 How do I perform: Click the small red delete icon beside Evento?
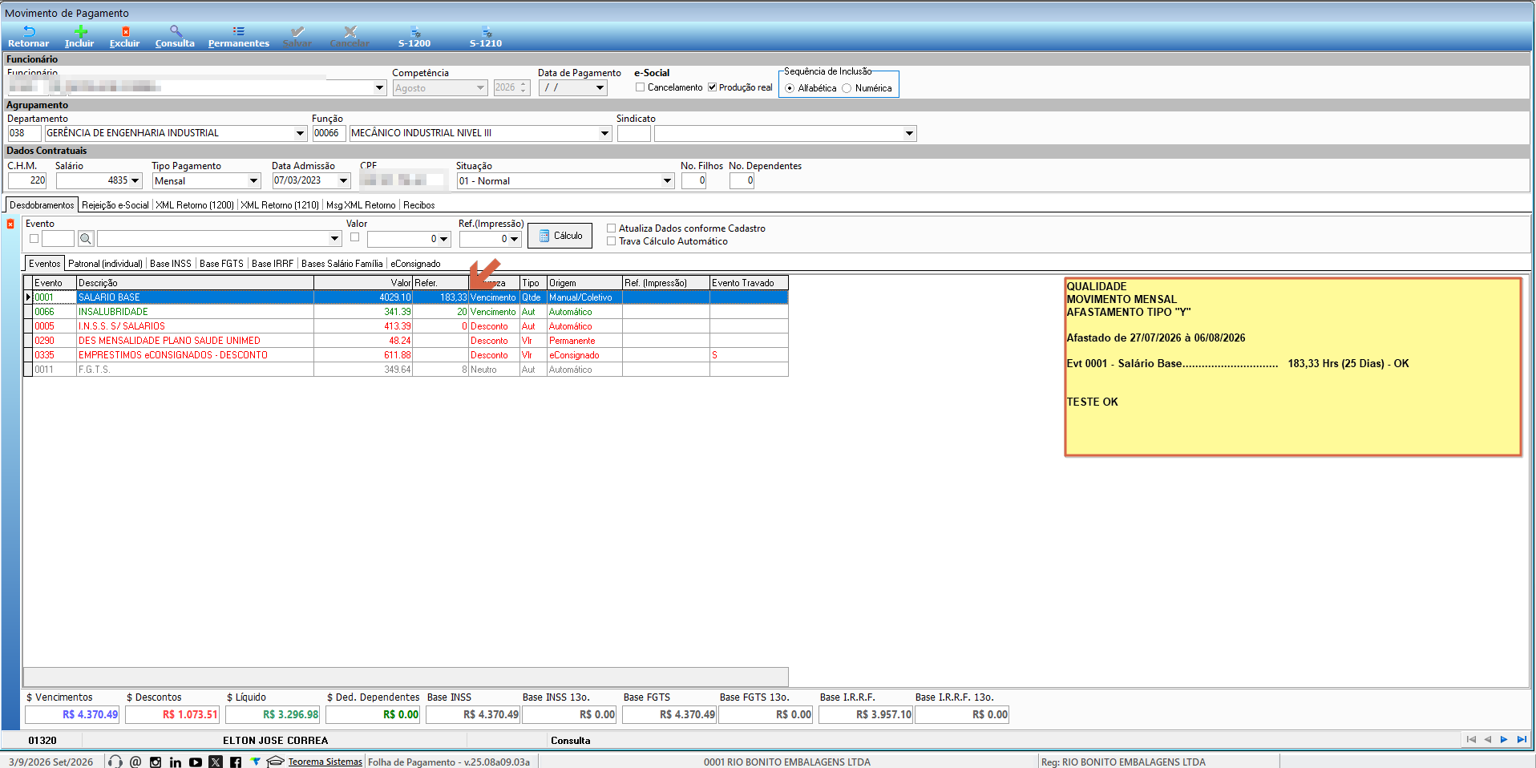[x=10, y=224]
